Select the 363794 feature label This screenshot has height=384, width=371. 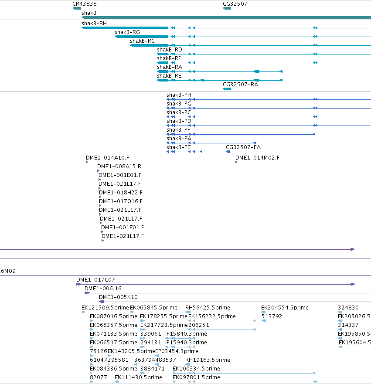(144, 360)
